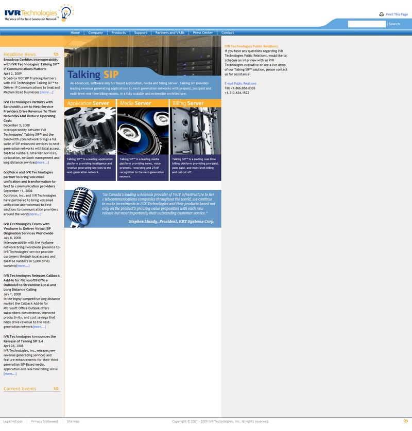The width and height of the screenshot is (412, 431).
Task: Open the Contact menu item
Action: (228, 33)
